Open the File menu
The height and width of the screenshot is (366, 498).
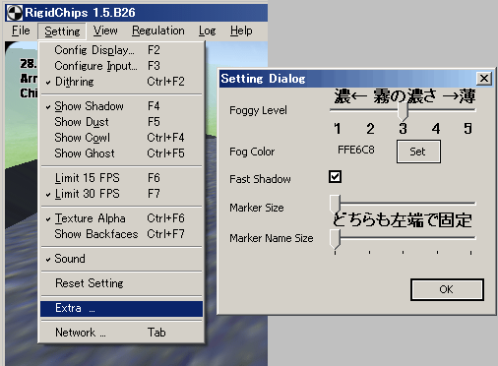21,30
